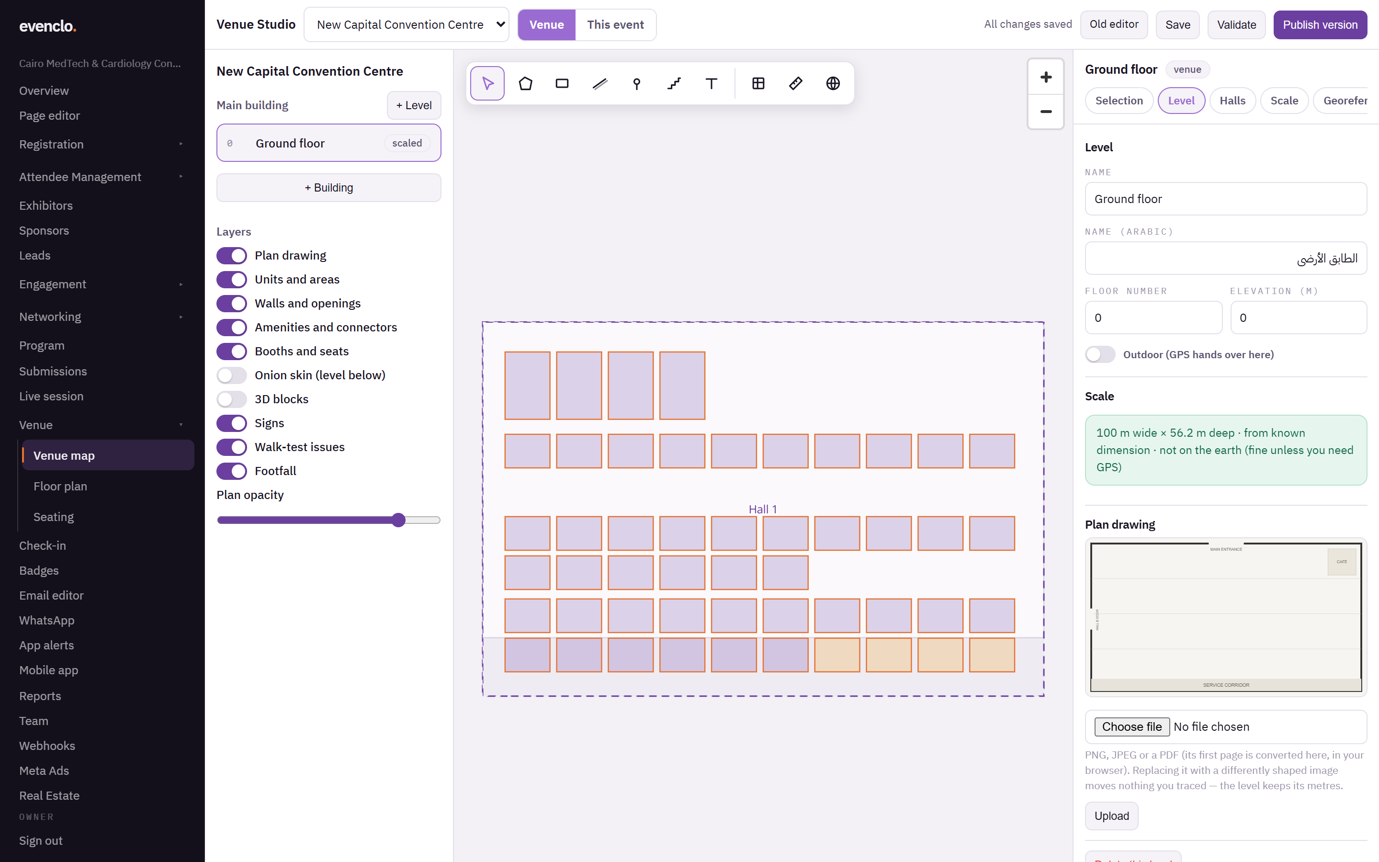Enable Onion skin (level below) layer
This screenshot has width=1379, height=862.
(231, 375)
